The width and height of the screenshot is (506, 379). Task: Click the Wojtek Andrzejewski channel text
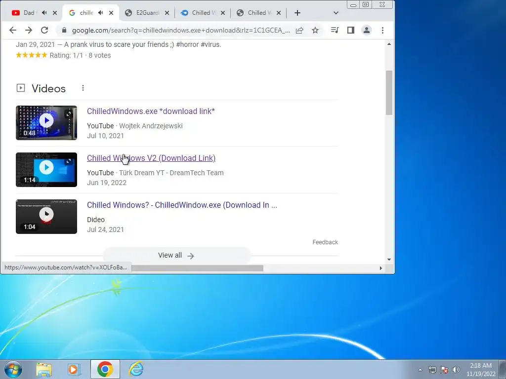point(151,126)
